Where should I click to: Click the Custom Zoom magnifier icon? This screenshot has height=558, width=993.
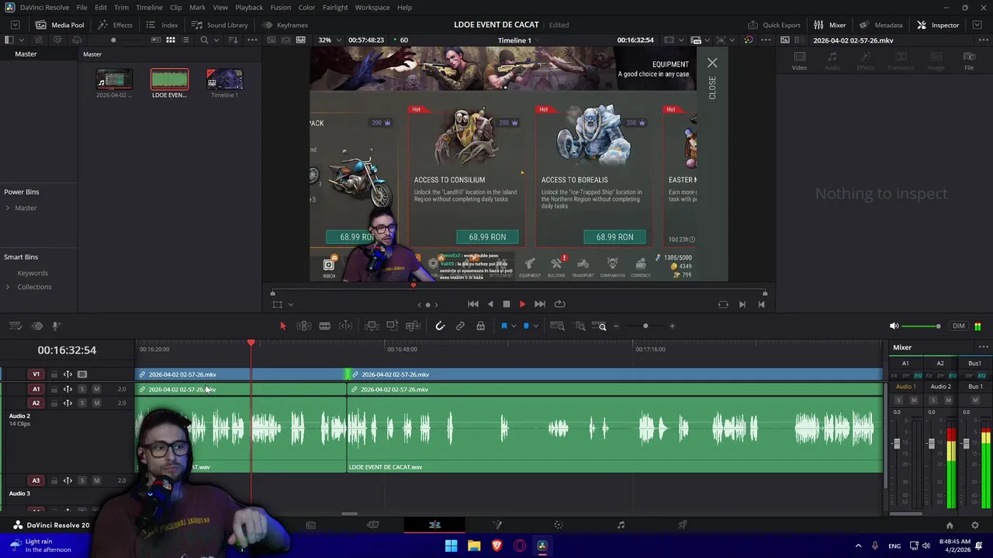601,326
